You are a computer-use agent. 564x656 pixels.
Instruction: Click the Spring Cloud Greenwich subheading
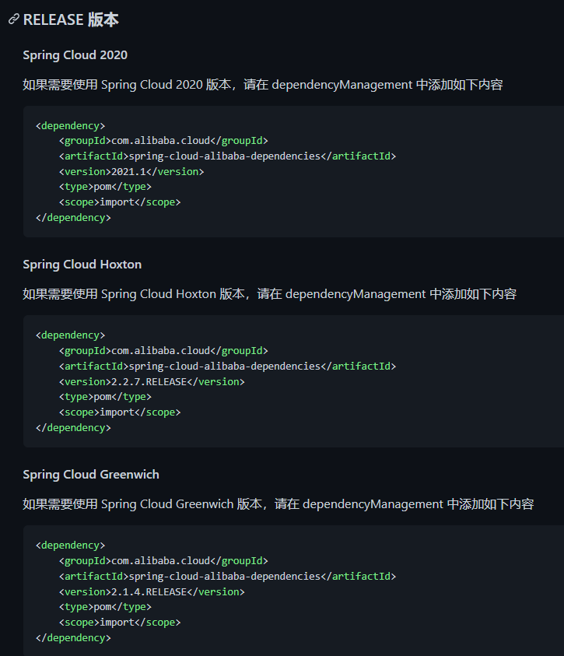tap(91, 475)
